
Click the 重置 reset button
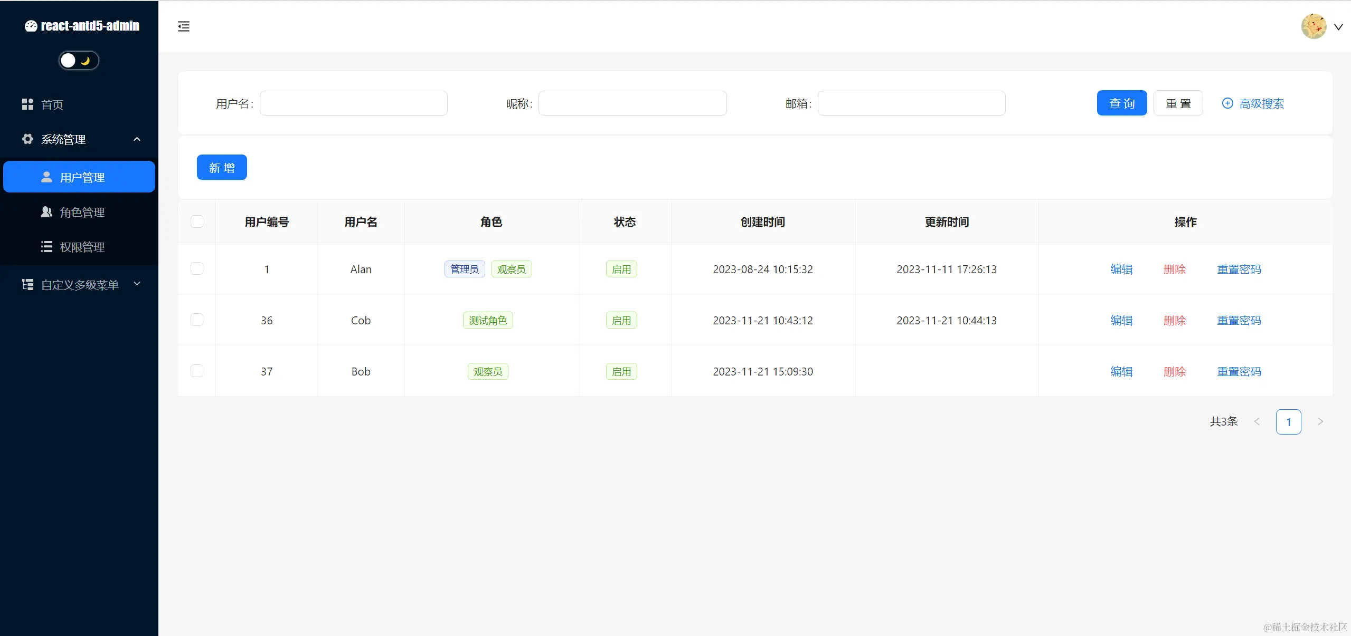tap(1178, 103)
